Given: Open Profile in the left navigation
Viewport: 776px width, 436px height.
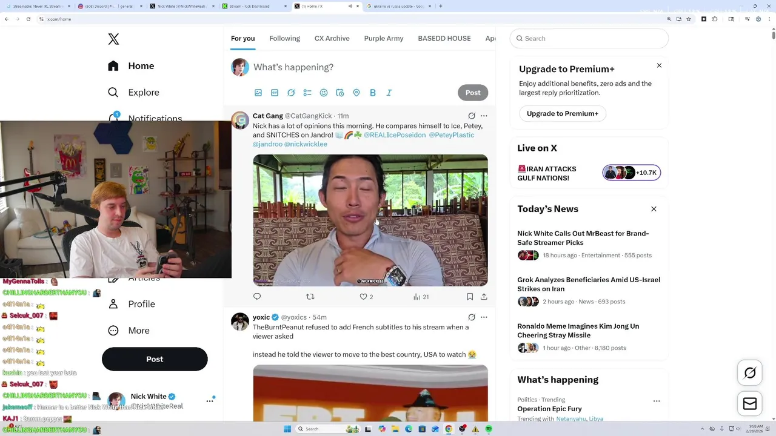Looking at the screenshot, I should pyautogui.click(x=131, y=304).
